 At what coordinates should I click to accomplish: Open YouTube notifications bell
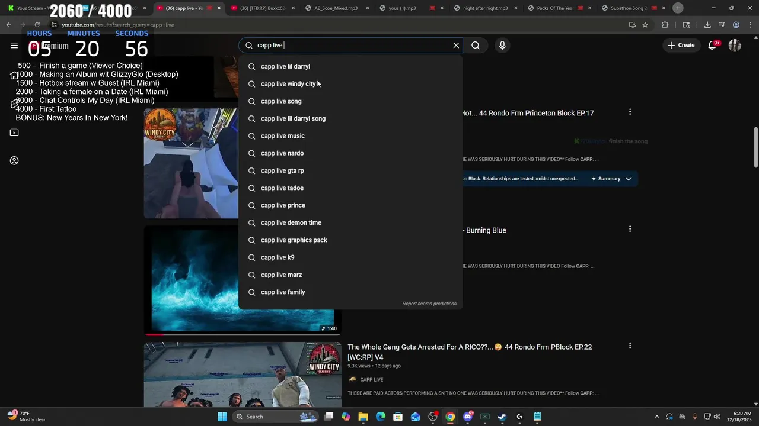tap(713, 45)
